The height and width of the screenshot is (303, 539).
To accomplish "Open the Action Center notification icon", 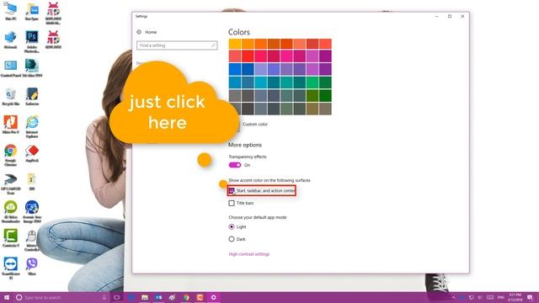I will pos(530,297).
